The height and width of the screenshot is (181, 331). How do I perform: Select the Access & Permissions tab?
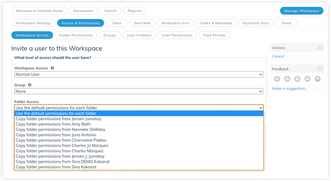81,23
